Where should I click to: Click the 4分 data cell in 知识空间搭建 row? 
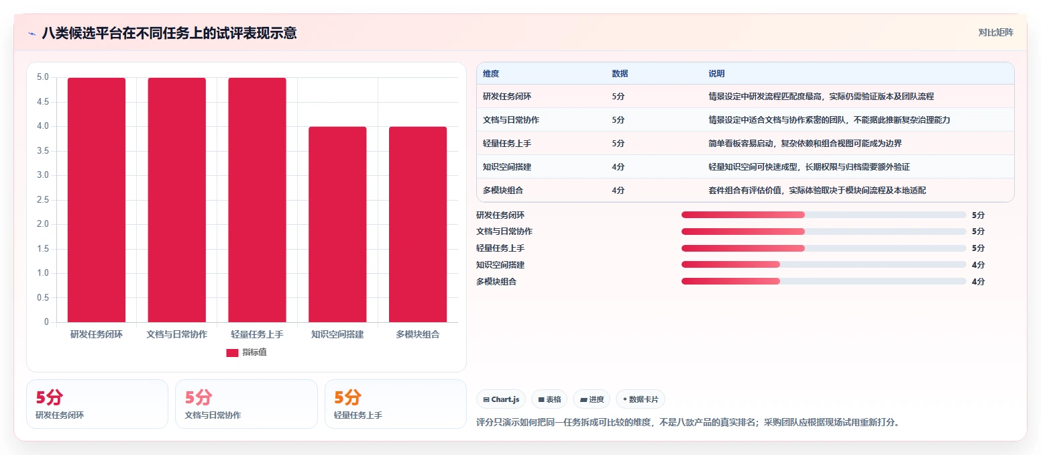[x=618, y=167]
